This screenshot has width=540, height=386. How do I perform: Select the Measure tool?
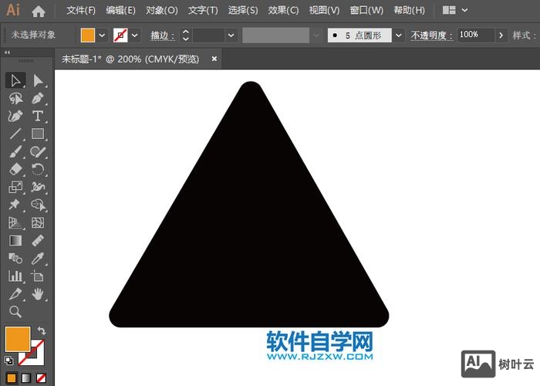(38, 241)
